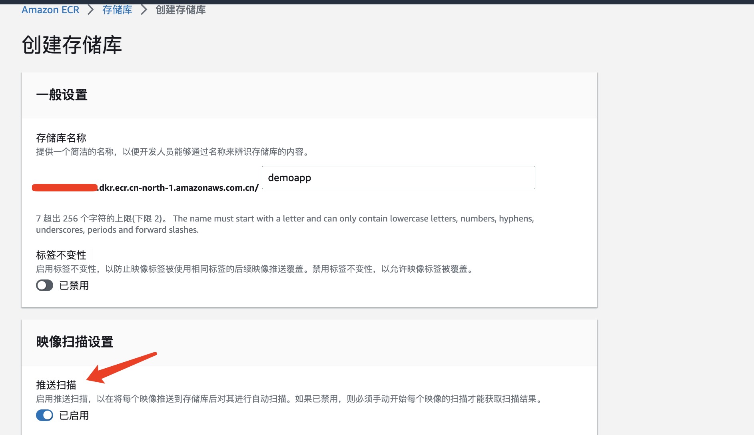Navigate to 存储库 via the breadcrumb
This screenshot has height=435, width=754.
[117, 10]
